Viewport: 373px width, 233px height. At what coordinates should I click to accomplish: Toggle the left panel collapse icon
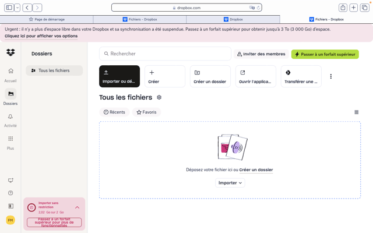10,206
